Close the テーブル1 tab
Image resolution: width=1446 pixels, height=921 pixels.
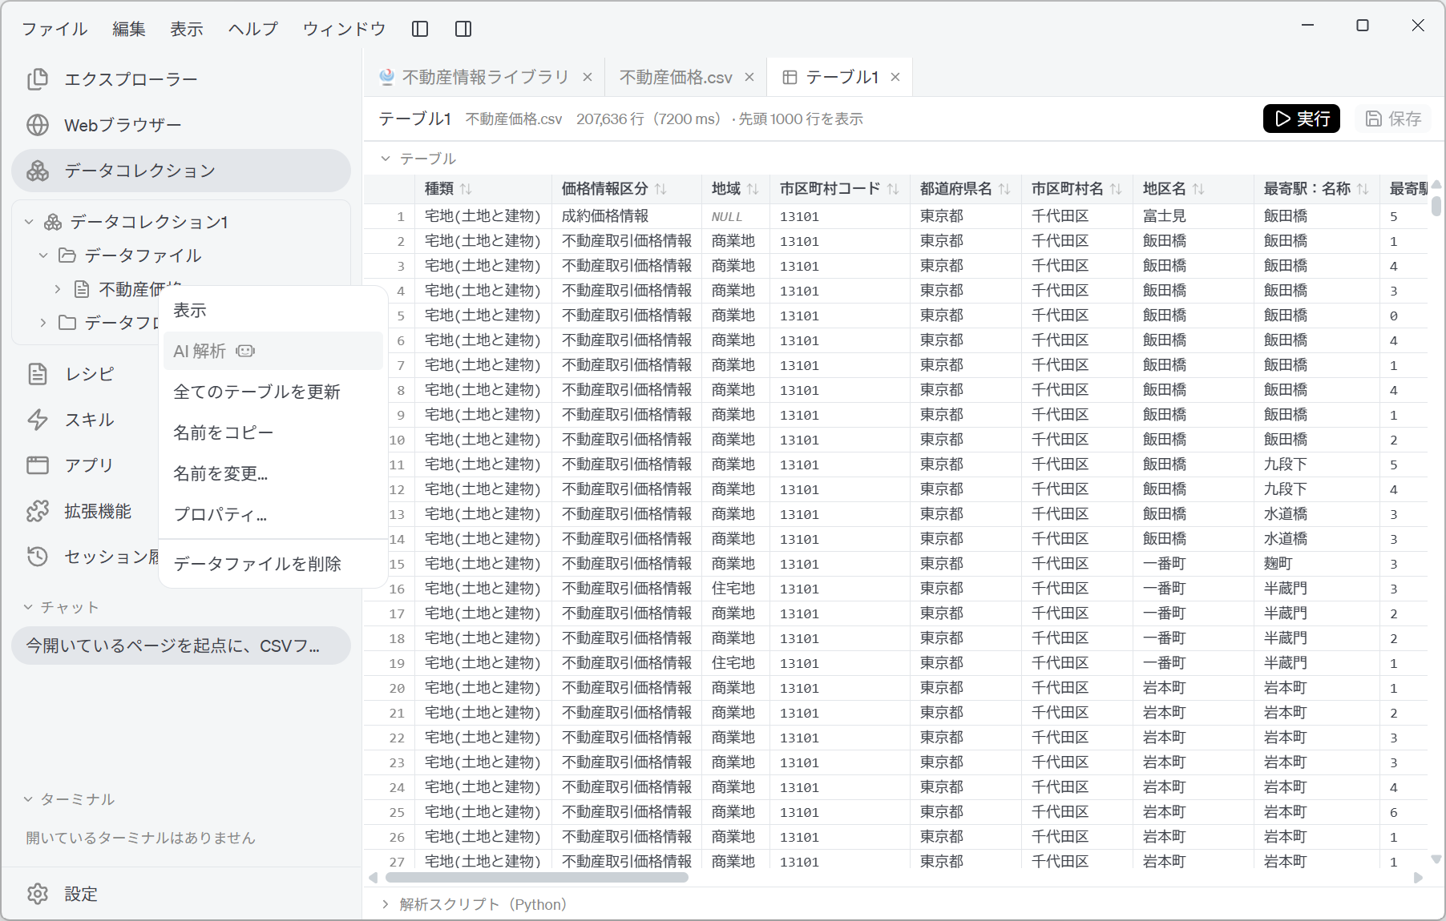point(895,77)
